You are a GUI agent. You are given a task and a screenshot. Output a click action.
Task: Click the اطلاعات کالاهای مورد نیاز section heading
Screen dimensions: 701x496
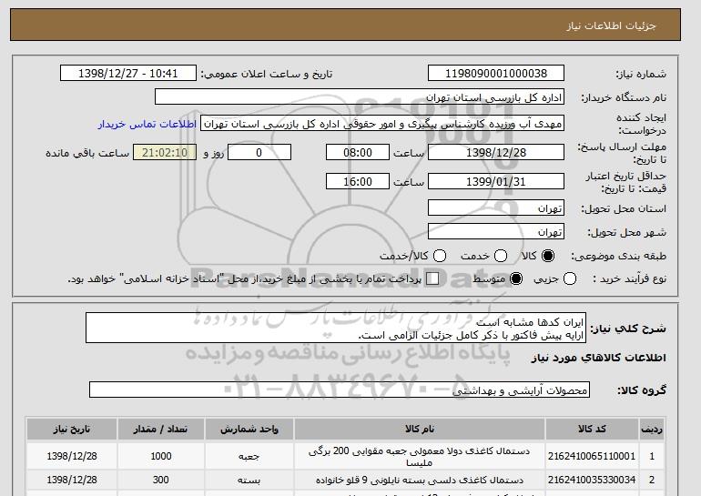point(598,358)
